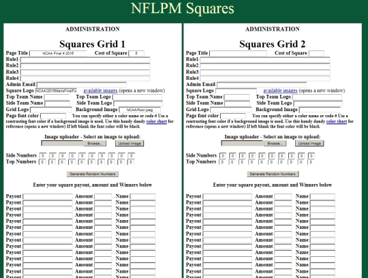Image resolution: width=368 pixels, height=278 pixels.
Task: Click the first Amount field in Grid 2
Action: (283, 197)
